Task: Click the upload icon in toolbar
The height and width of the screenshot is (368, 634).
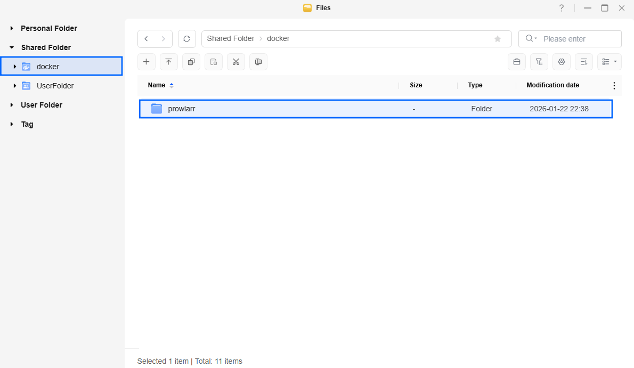Action: 169,62
